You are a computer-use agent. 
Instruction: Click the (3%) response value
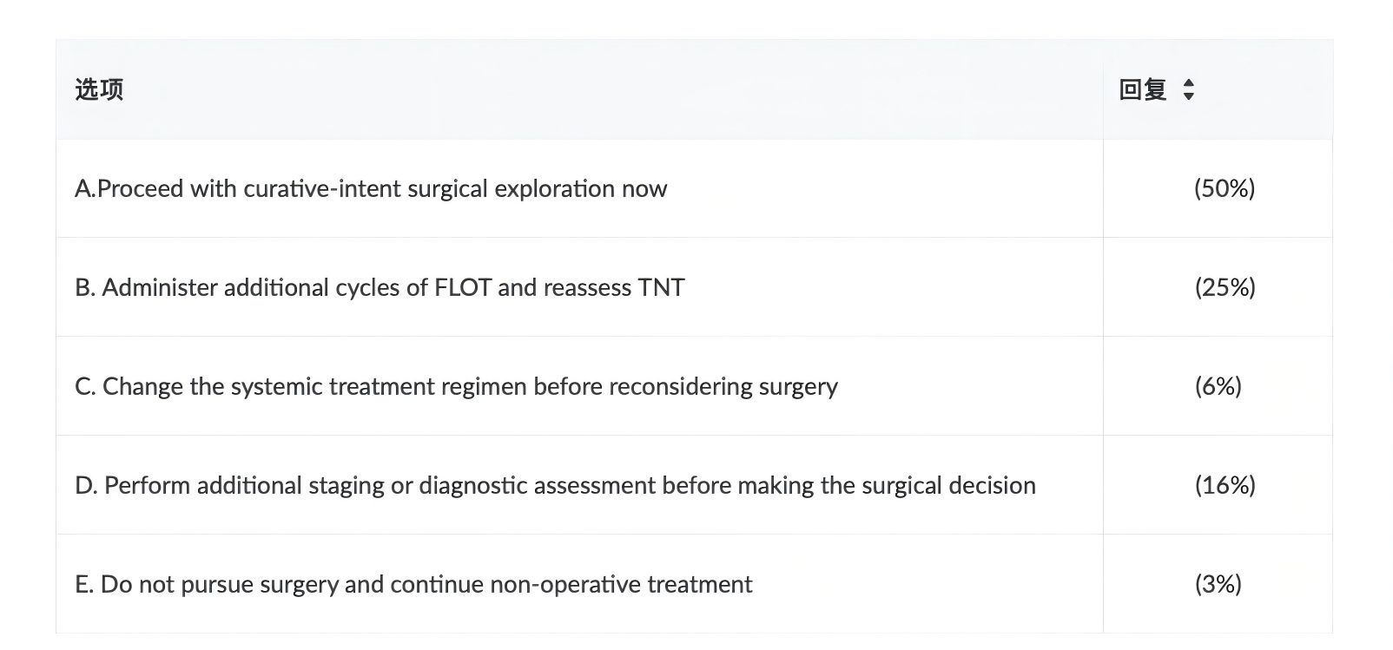click(x=1218, y=584)
